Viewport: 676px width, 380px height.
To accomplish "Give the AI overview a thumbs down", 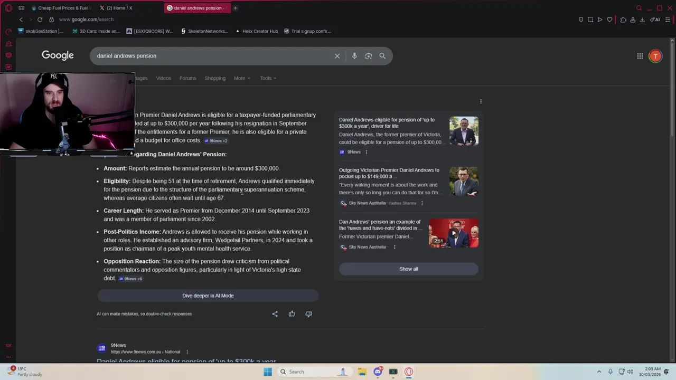I will coord(308,314).
